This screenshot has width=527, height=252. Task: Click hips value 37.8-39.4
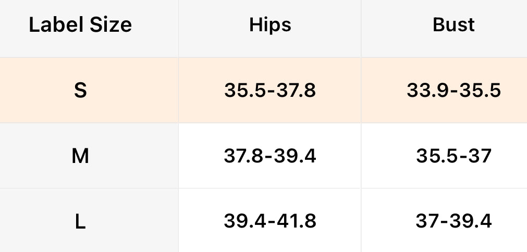[x=270, y=156]
